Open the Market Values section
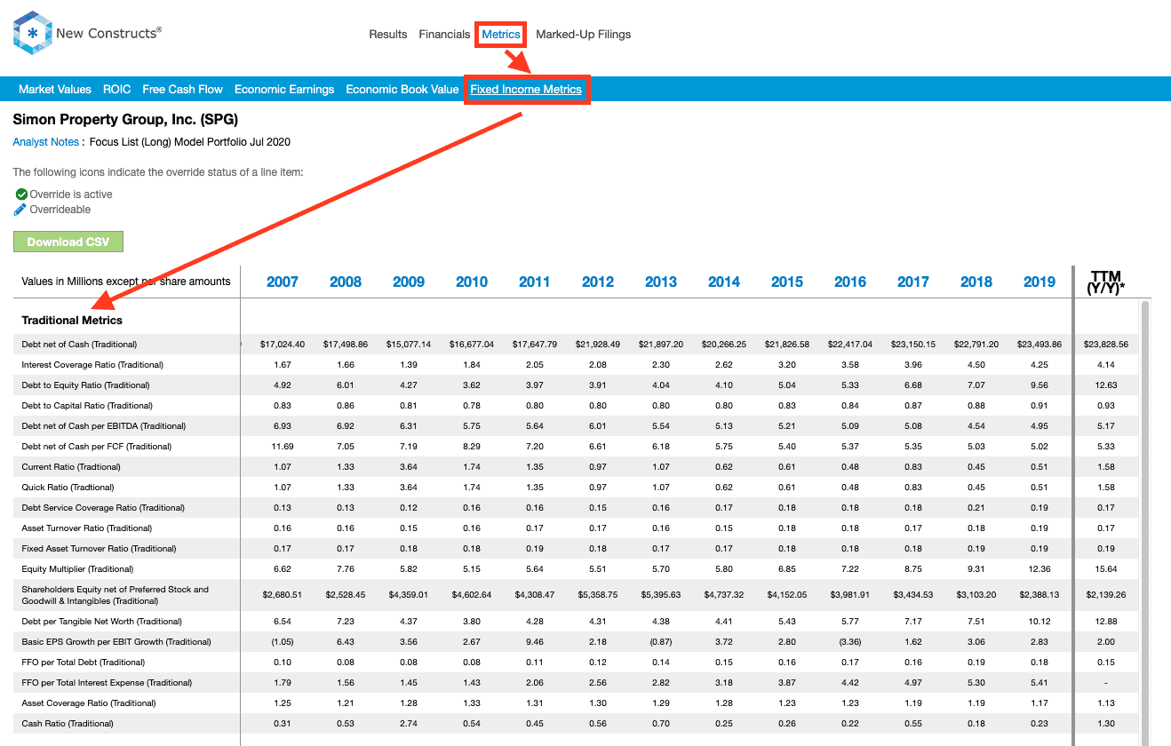Viewport: 1171px width, 746px height. click(55, 89)
